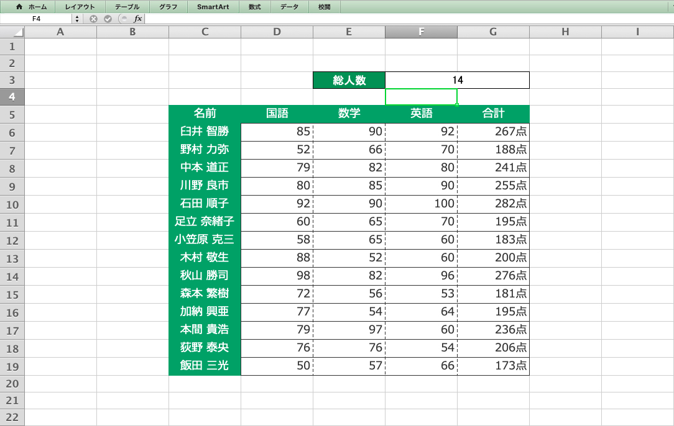Select column H header
The image size is (674, 426).
point(565,32)
